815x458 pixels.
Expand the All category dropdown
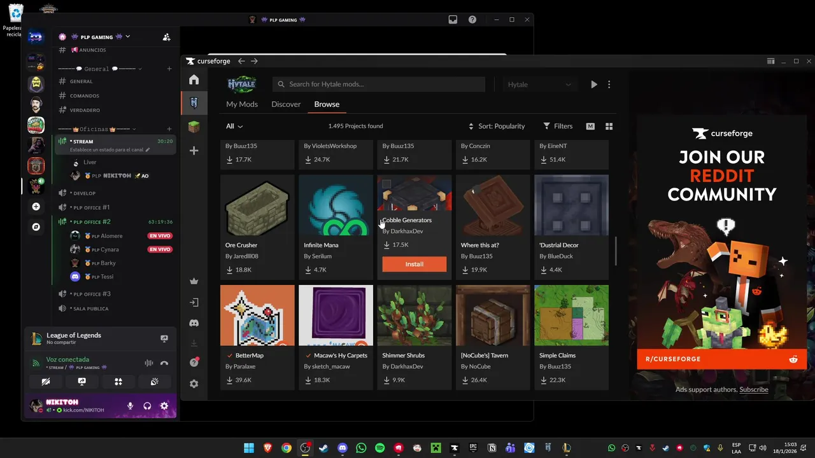coord(234,126)
